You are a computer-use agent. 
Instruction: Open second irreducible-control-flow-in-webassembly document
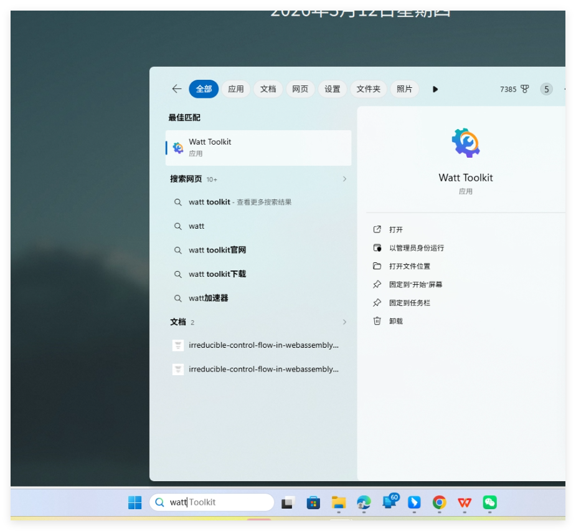[x=258, y=369]
